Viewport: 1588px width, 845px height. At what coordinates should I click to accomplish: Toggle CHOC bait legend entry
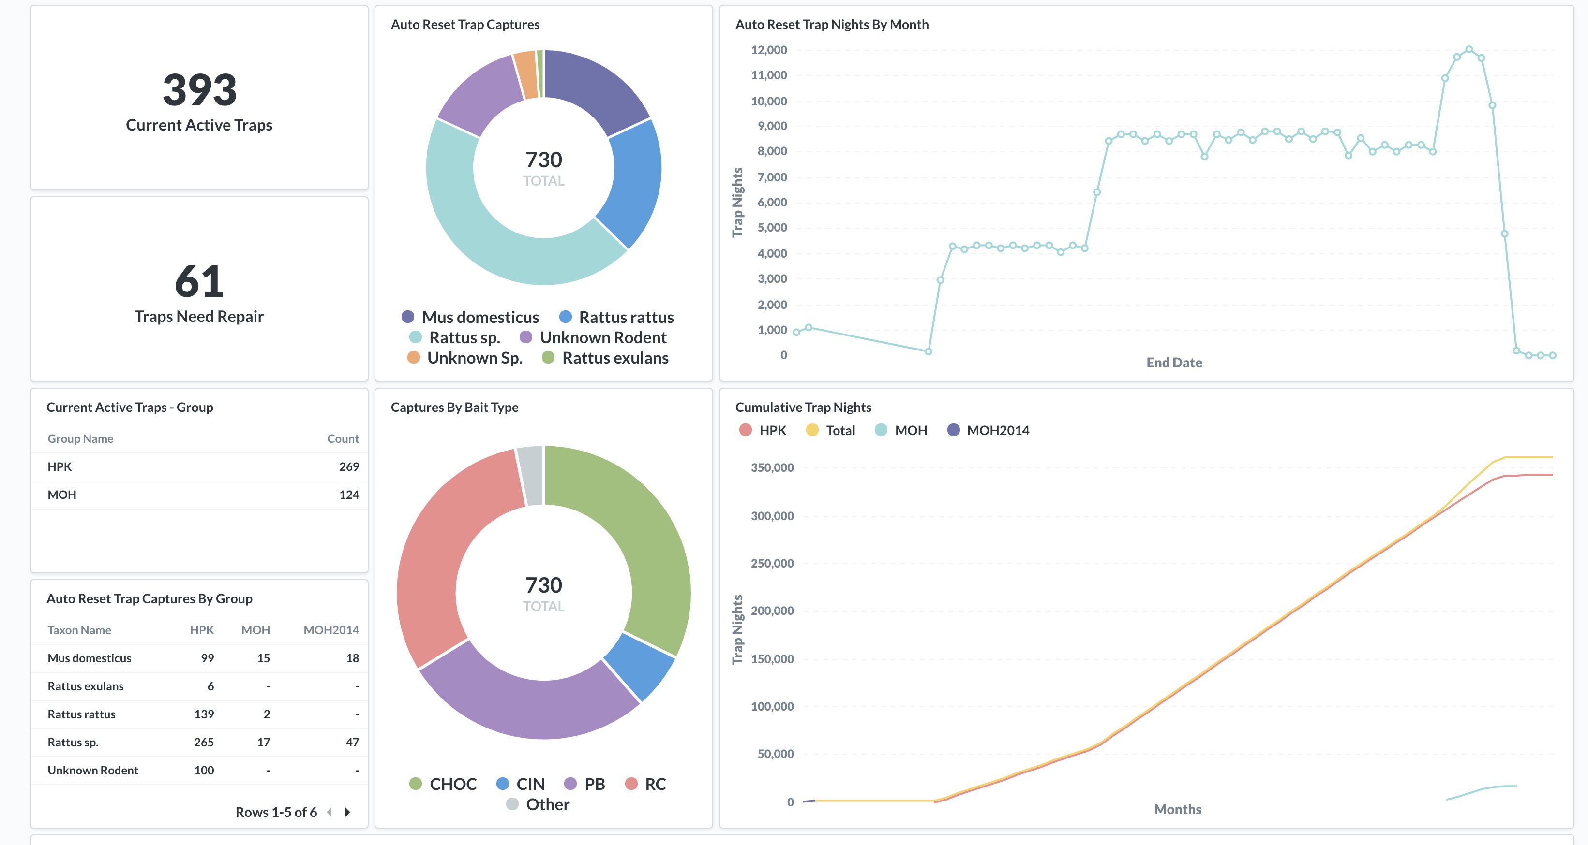point(443,784)
